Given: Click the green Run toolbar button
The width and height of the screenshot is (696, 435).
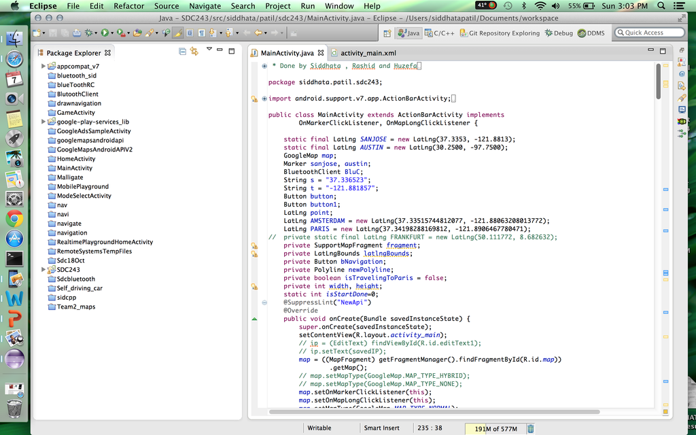Looking at the screenshot, I should (105, 33).
